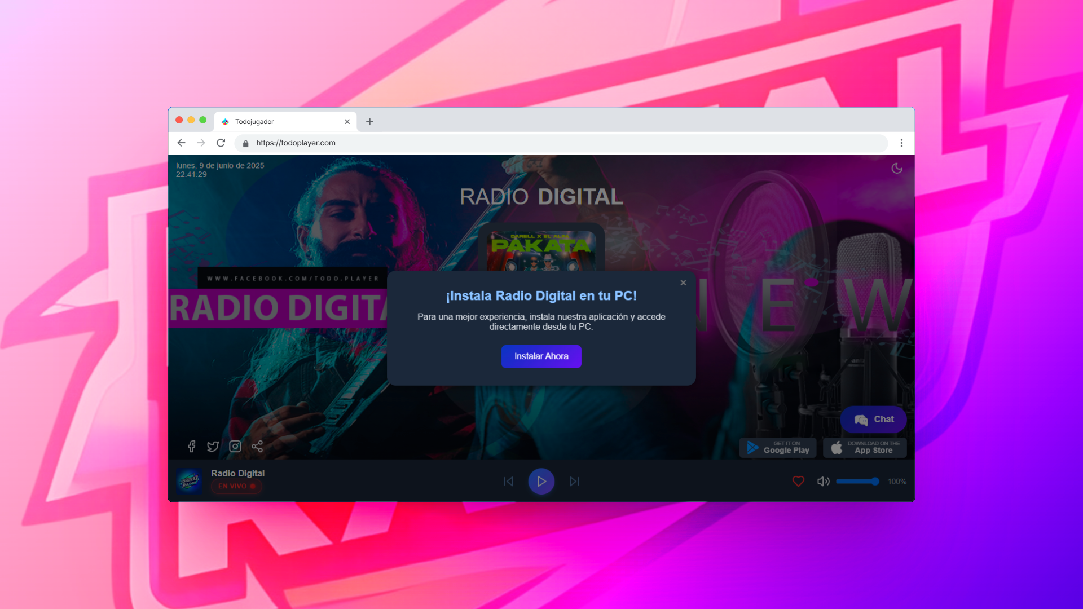Click the PAKATA album cover
This screenshot has width=1083, height=609.
pyautogui.click(x=541, y=251)
